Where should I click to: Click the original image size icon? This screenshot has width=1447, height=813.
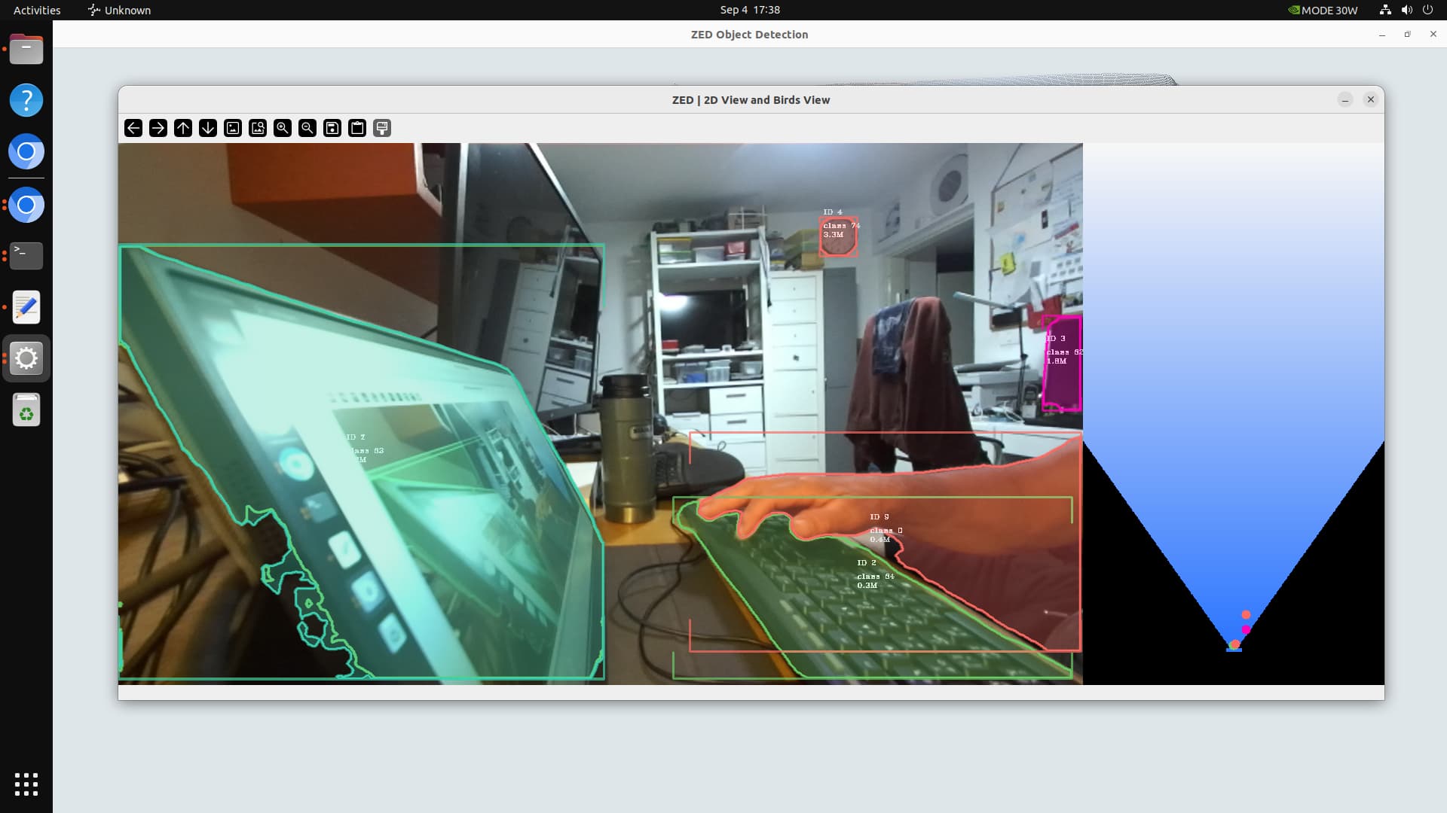click(x=233, y=128)
